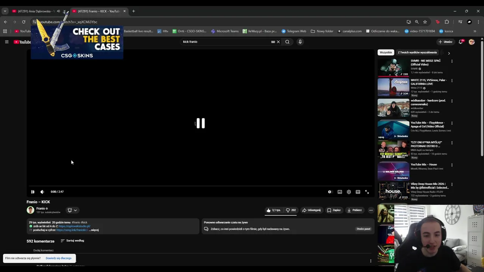The height and width of the screenshot is (272, 484).
Task: Open options for Vibey Deep House Mix
Action: click(451, 184)
